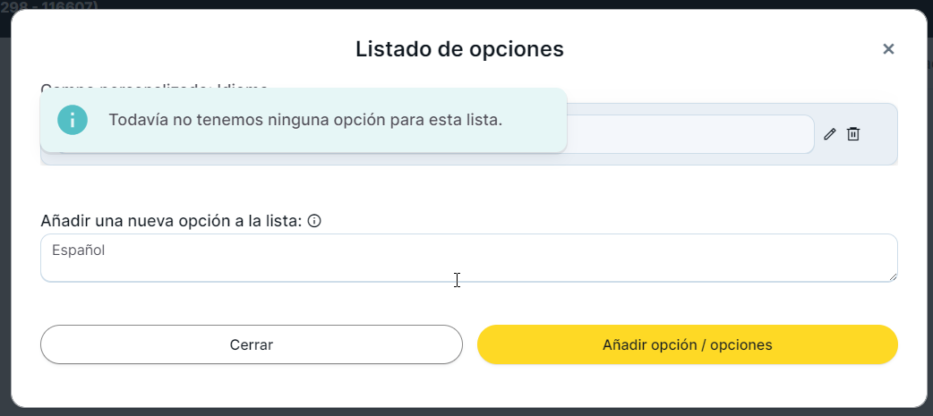
Task: Delete the option using the trash icon
Action: tap(853, 134)
